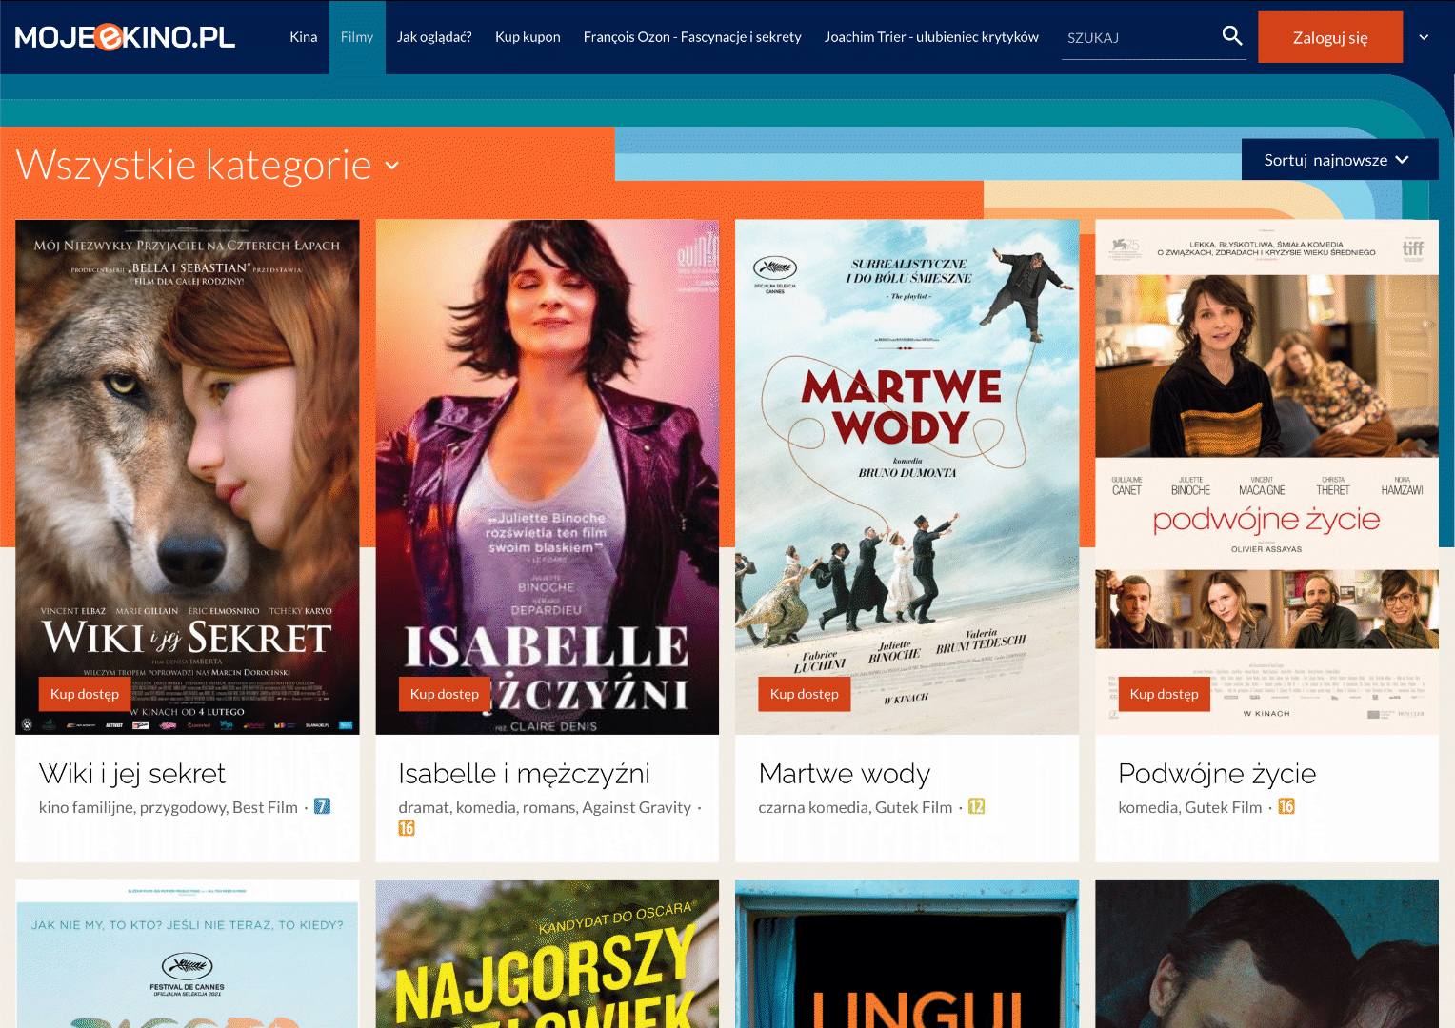Click 'komedia, Gutek Film' text
This screenshot has width=1455, height=1028.
point(1190,807)
